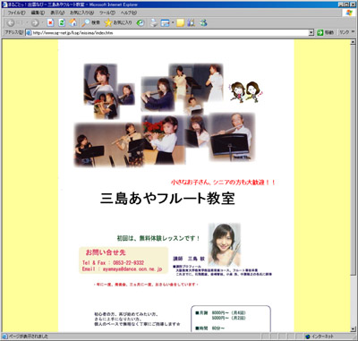The height and width of the screenshot is (341, 358).
Task: Open the Back button history dropdown arrow
Action: pos(27,22)
